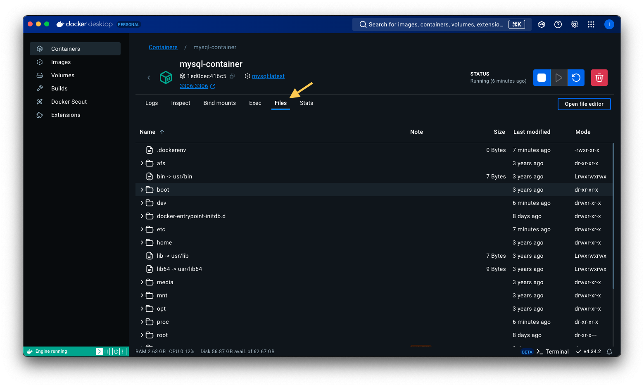Image resolution: width=644 pixels, height=387 pixels.
Task: Click the .dockerenv file icon
Action: tap(150, 150)
